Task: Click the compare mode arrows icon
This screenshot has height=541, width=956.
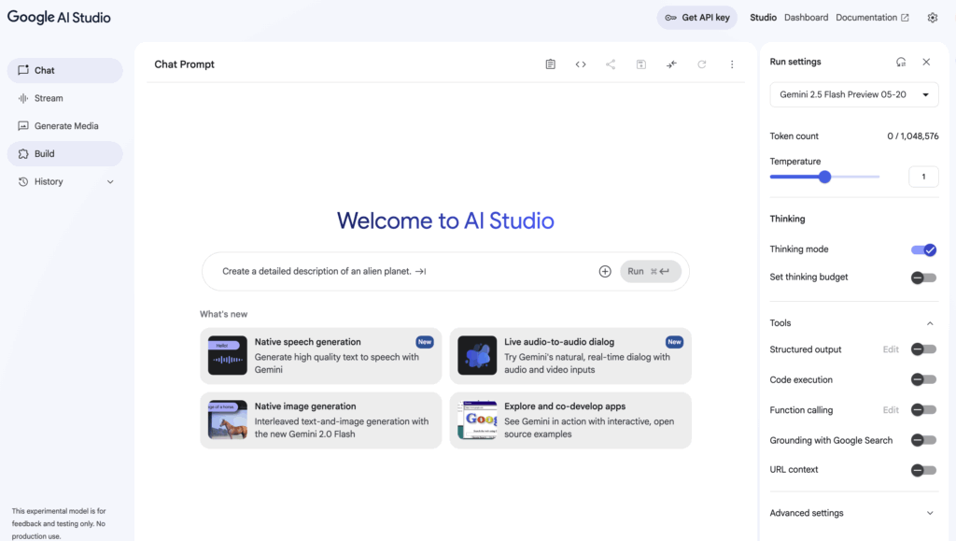Action: [671, 64]
